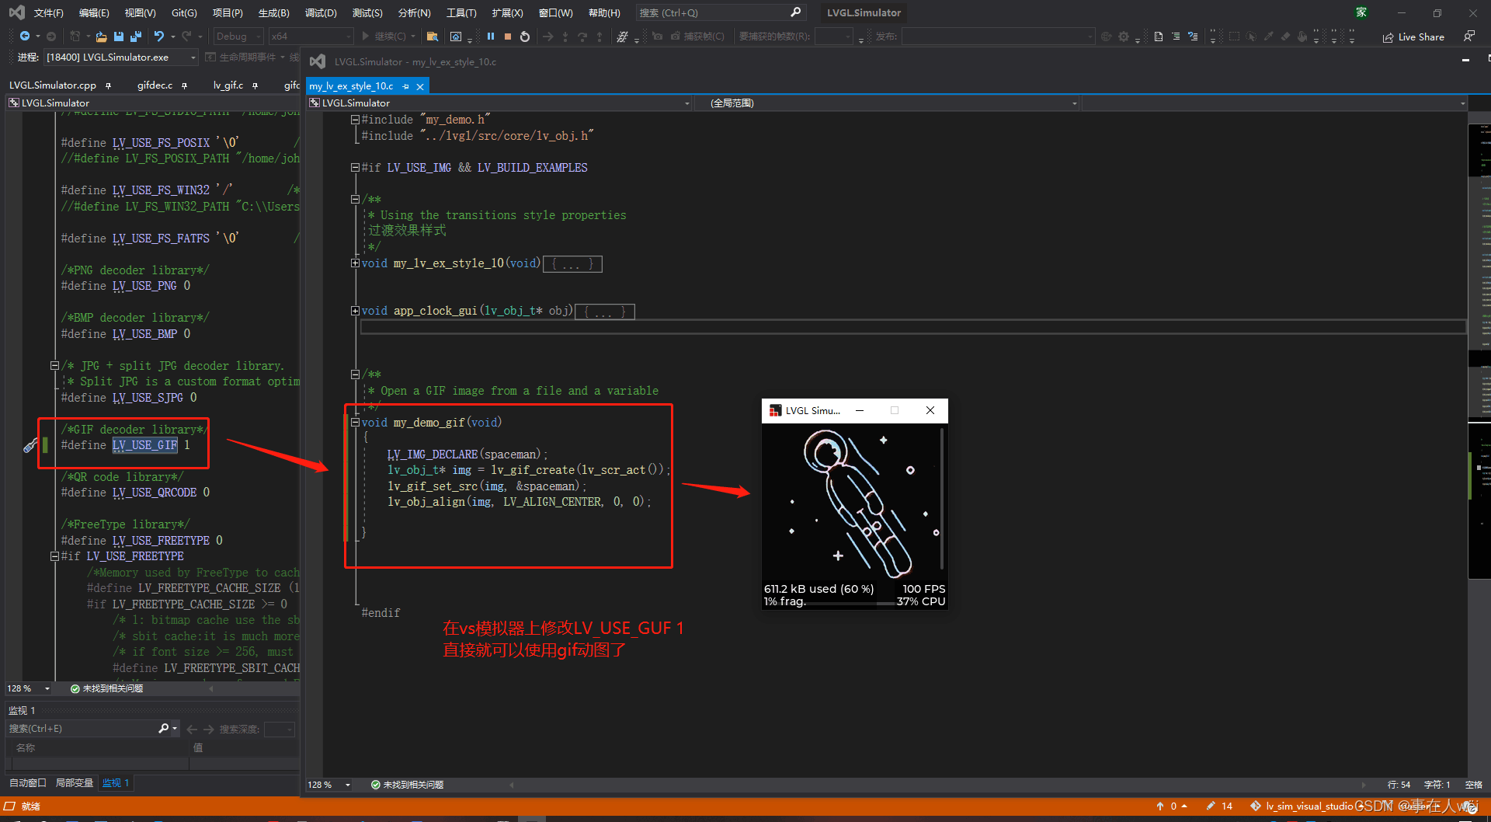Switch to the 自动窗口 tab
Image resolution: width=1491 pixels, height=822 pixels.
[x=28, y=783]
